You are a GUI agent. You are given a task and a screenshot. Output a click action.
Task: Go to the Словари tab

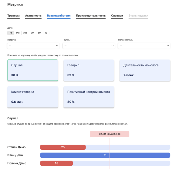click(117, 16)
